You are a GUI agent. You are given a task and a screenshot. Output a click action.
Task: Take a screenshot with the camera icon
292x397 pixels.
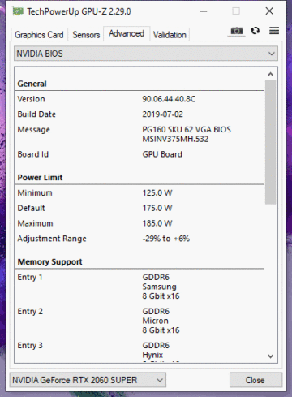coord(237,31)
